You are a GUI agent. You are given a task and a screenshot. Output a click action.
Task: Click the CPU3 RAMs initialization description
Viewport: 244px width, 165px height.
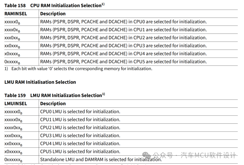[x=124, y=45]
